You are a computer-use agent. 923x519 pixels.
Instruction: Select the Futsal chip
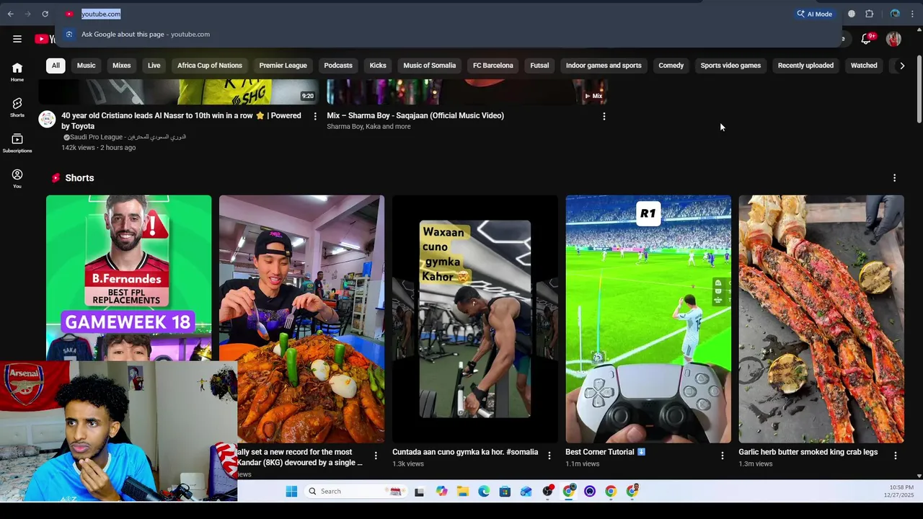pos(539,66)
